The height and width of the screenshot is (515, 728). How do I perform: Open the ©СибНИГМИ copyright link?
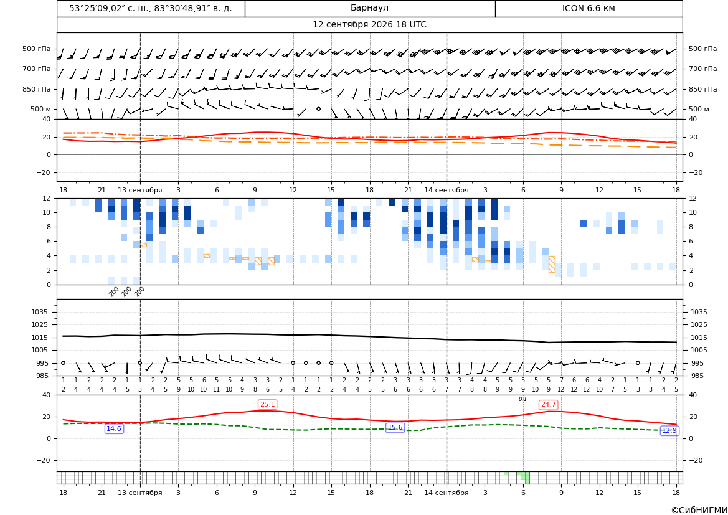click(699, 510)
